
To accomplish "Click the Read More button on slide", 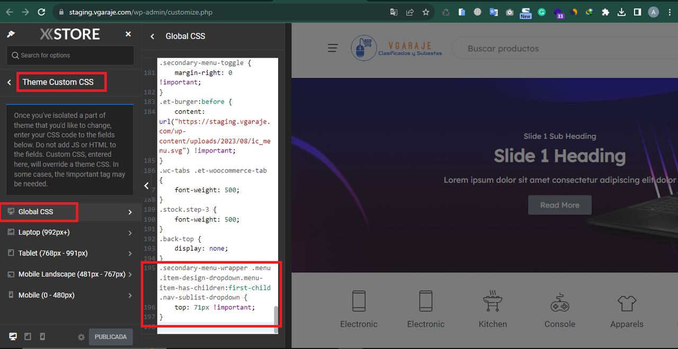I will click(x=560, y=205).
